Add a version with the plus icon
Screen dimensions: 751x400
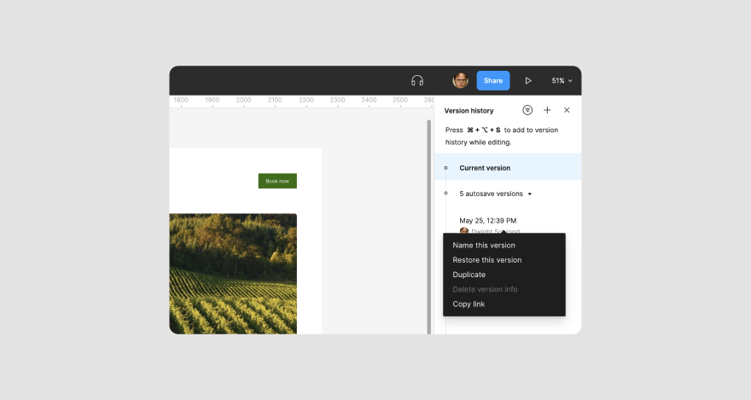[547, 110]
